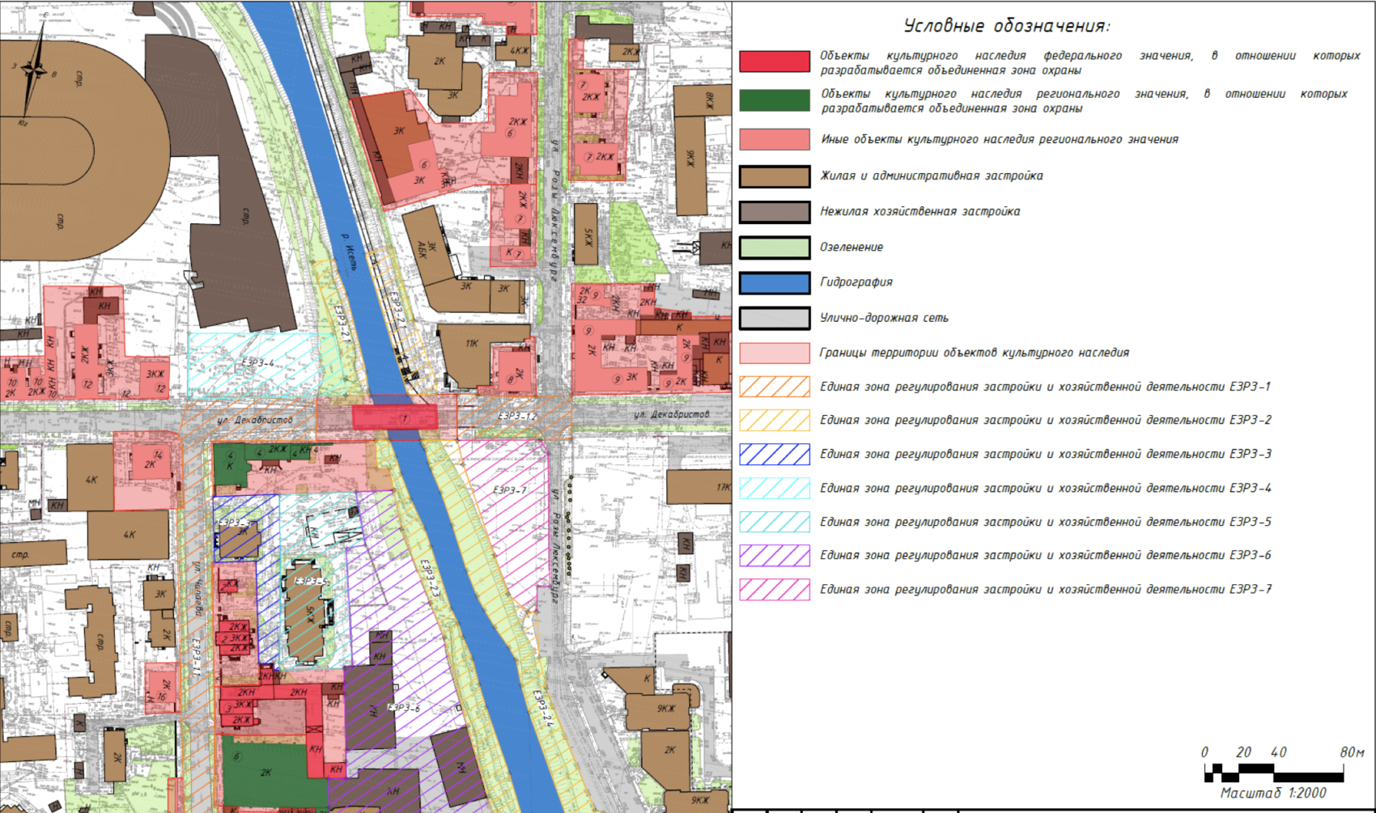Click the Условные обозначения legend title
The image size is (1376, 813).
tap(1006, 26)
